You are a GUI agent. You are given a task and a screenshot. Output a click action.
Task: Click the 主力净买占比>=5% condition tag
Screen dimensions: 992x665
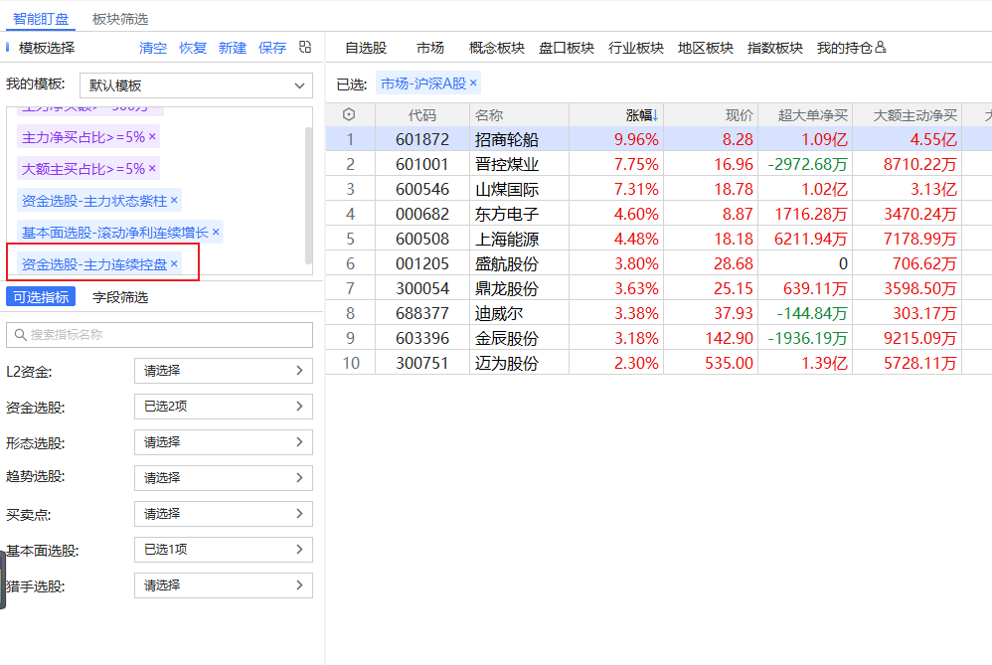(x=88, y=136)
